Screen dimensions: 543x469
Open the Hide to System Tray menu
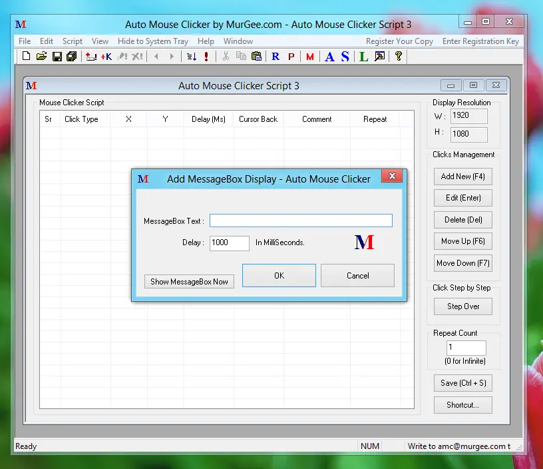click(153, 41)
